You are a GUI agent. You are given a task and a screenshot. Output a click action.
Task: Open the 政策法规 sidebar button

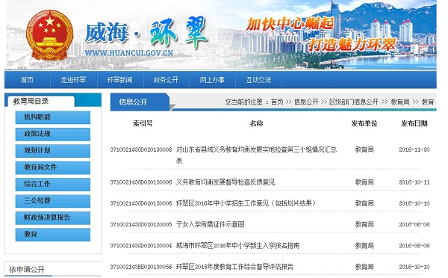click(x=53, y=134)
